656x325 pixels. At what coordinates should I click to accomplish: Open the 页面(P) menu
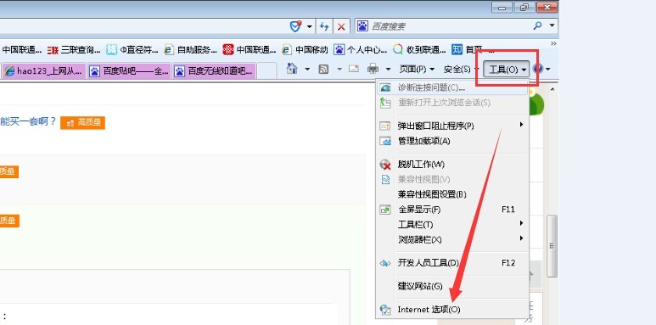click(x=418, y=69)
